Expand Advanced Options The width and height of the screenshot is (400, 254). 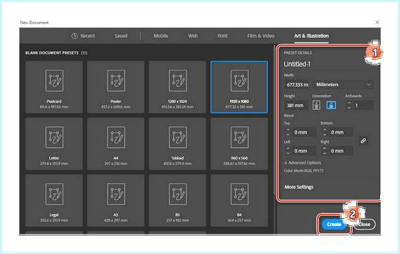tap(303, 163)
